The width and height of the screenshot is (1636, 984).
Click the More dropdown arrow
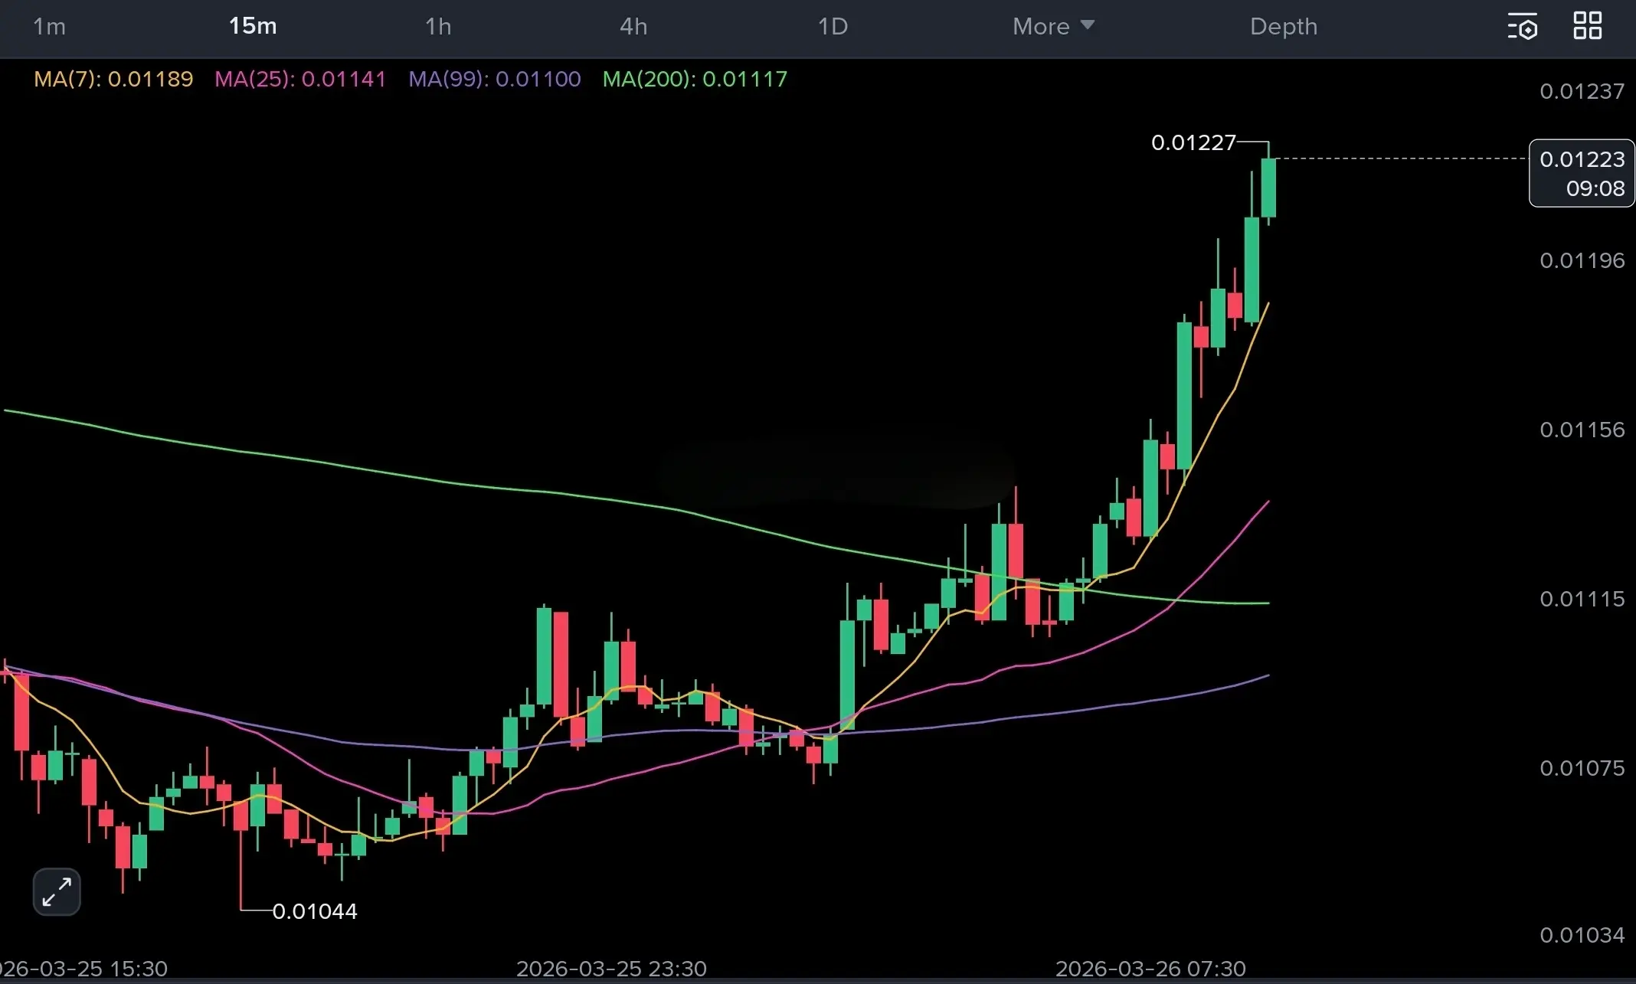(1087, 25)
